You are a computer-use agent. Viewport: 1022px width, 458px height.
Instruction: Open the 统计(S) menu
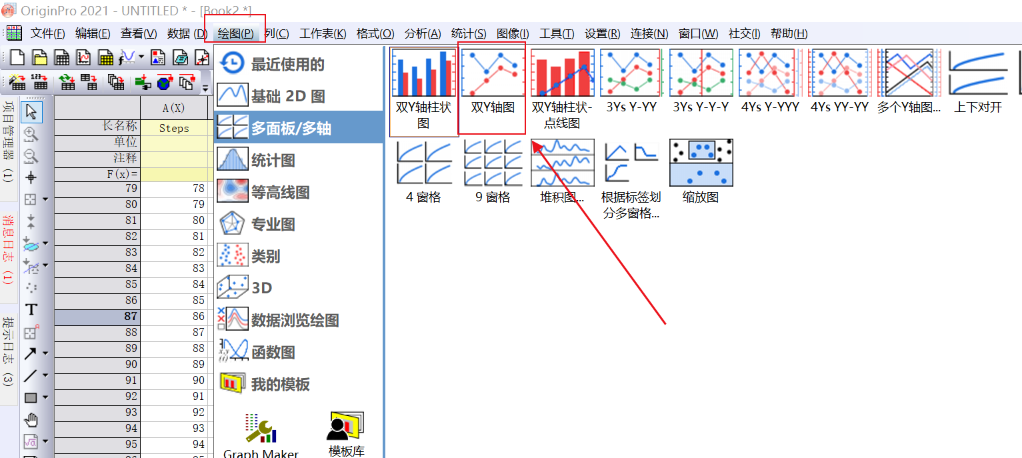click(468, 33)
